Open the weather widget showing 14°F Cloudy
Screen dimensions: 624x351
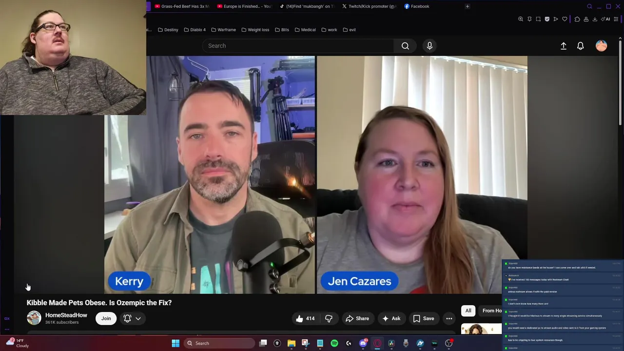[x=18, y=343]
